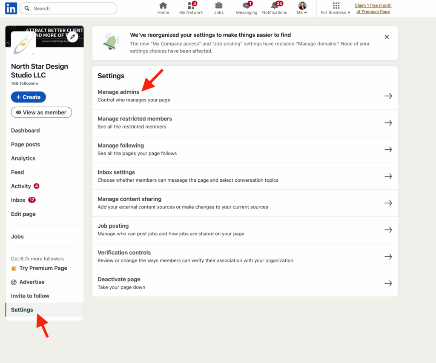Open Inbox settings row
This screenshot has width=436, height=363.
(x=245, y=176)
